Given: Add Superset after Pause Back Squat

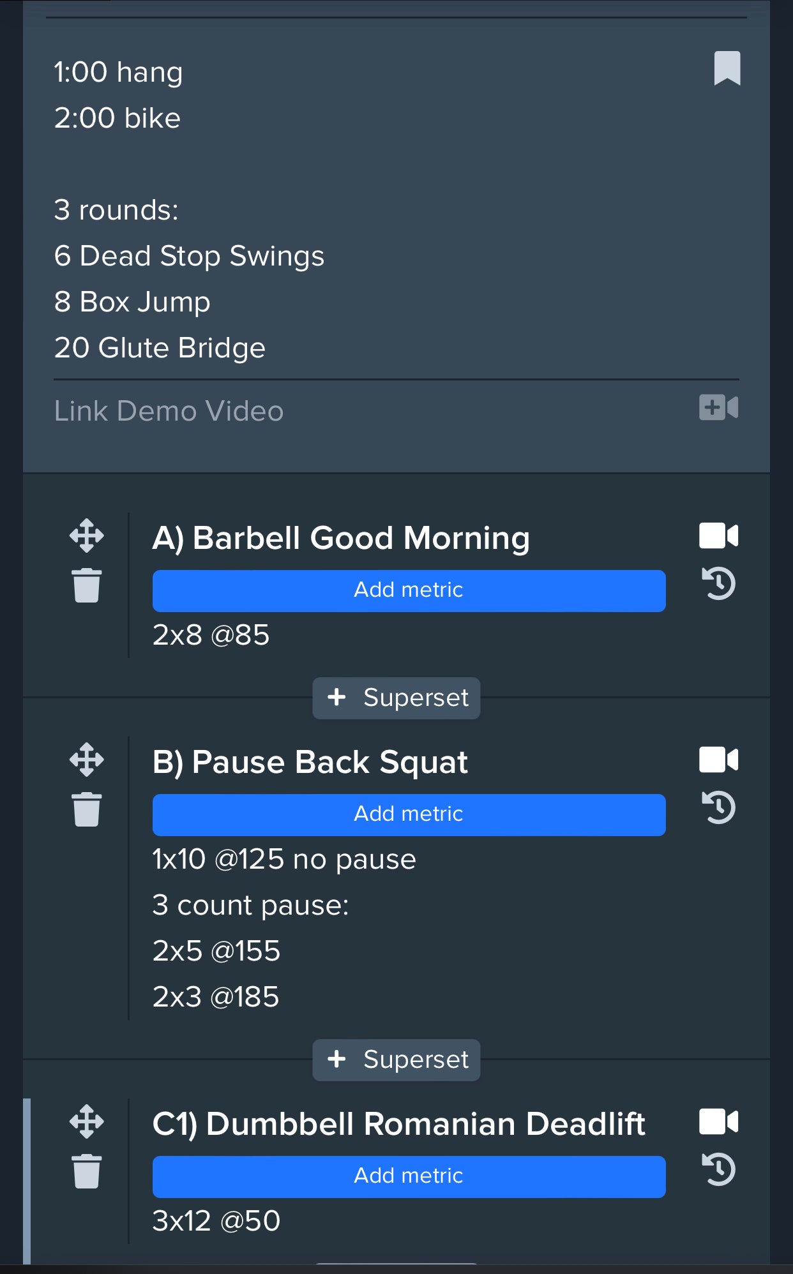Looking at the screenshot, I should click(x=396, y=1060).
